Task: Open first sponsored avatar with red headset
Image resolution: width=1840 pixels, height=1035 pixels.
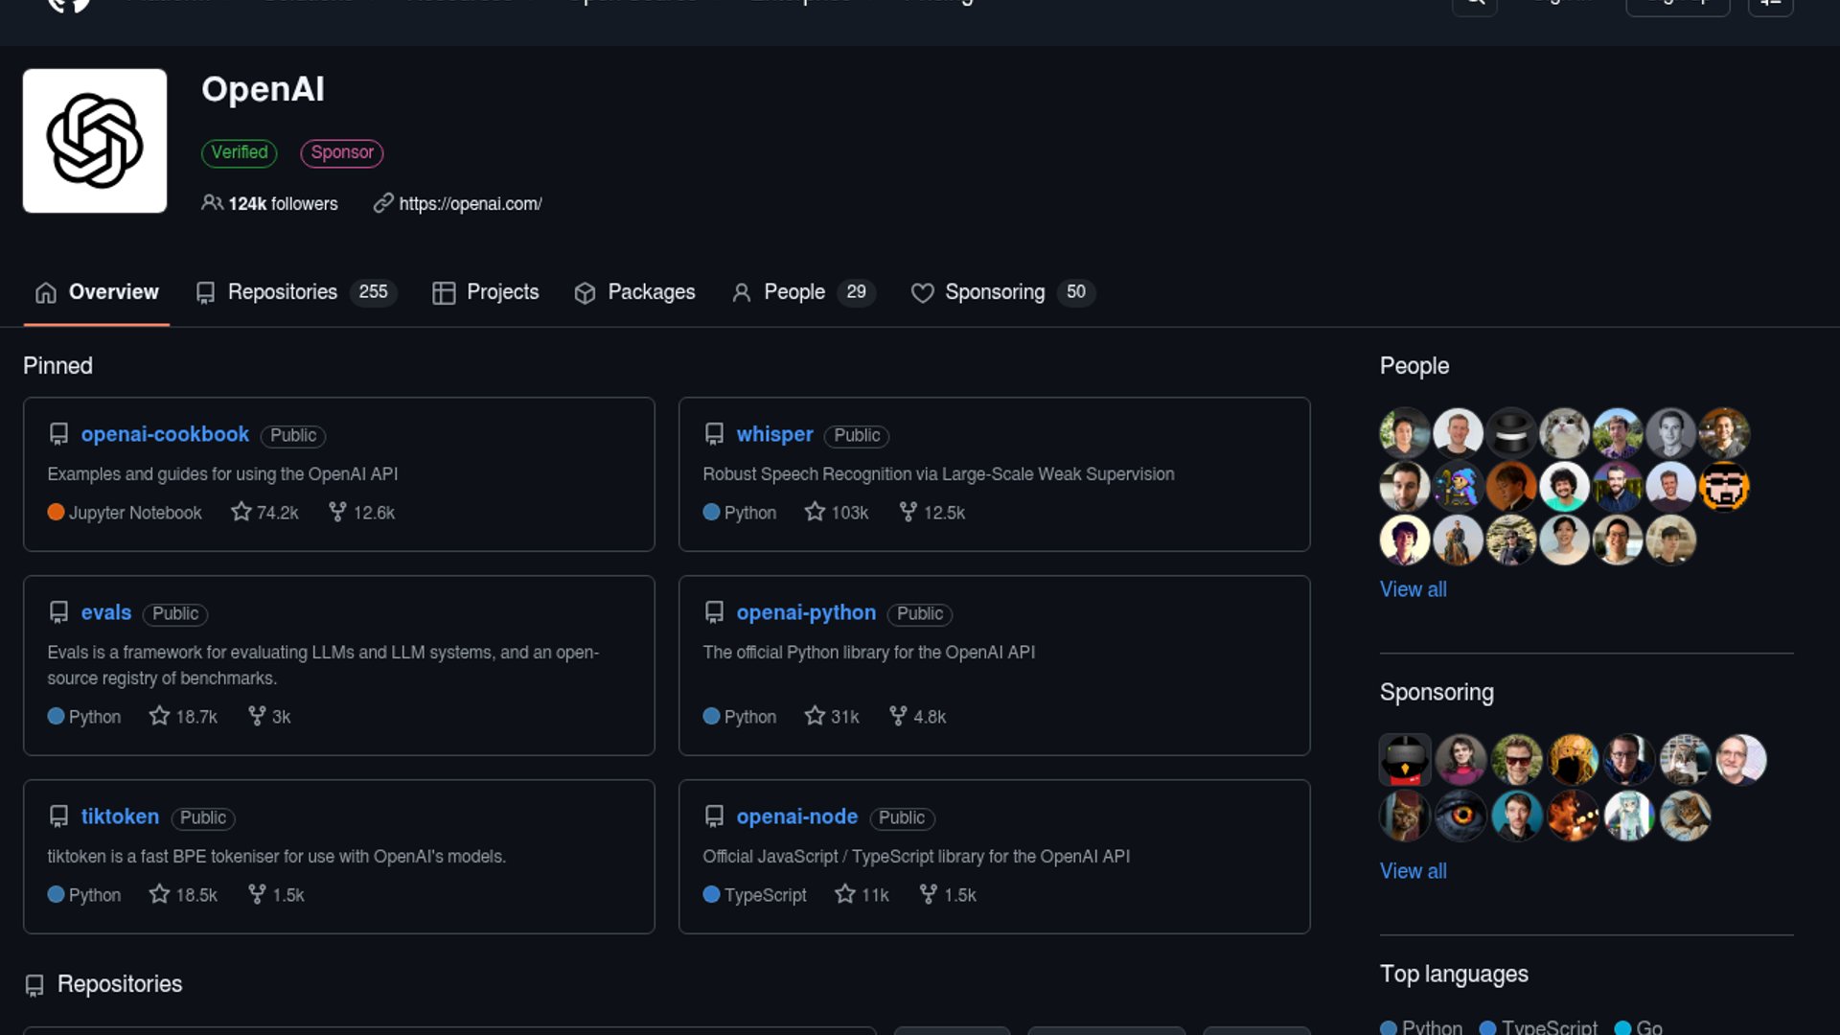Action: (1405, 760)
